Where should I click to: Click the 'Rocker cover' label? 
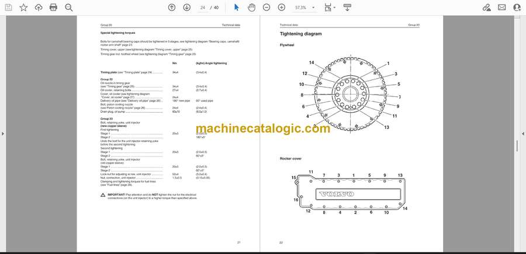coord(290,158)
